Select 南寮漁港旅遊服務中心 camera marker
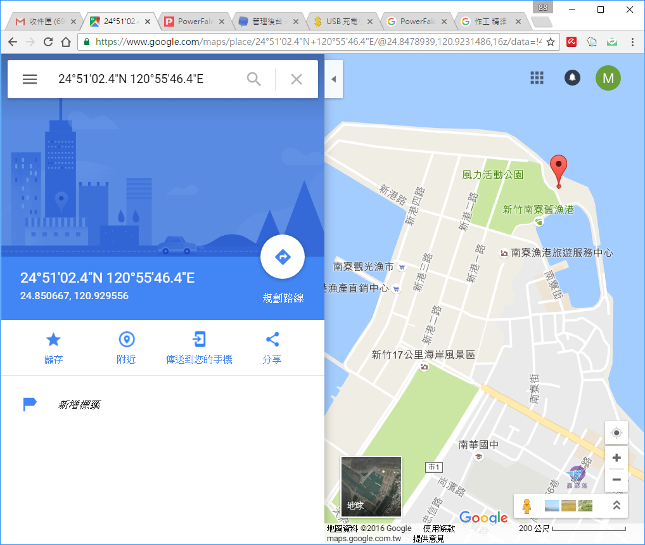 [504, 253]
